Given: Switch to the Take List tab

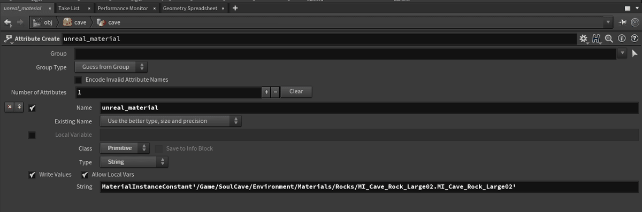Looking at the screenshot, I should pos(69,9).
